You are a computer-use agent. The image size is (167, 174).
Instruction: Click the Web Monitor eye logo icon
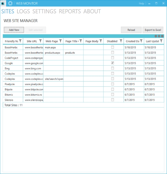click(x=3, y=3)
